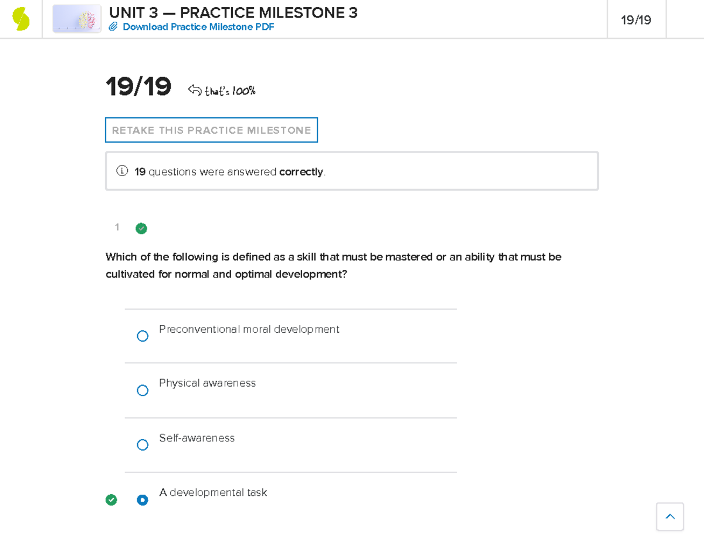Click the 'that's 100%' annotation text

pyautogui.click(x=229, y=90)
